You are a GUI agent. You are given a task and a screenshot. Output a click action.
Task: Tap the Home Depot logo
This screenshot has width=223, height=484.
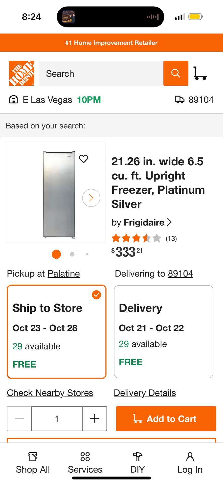(22, 73)
